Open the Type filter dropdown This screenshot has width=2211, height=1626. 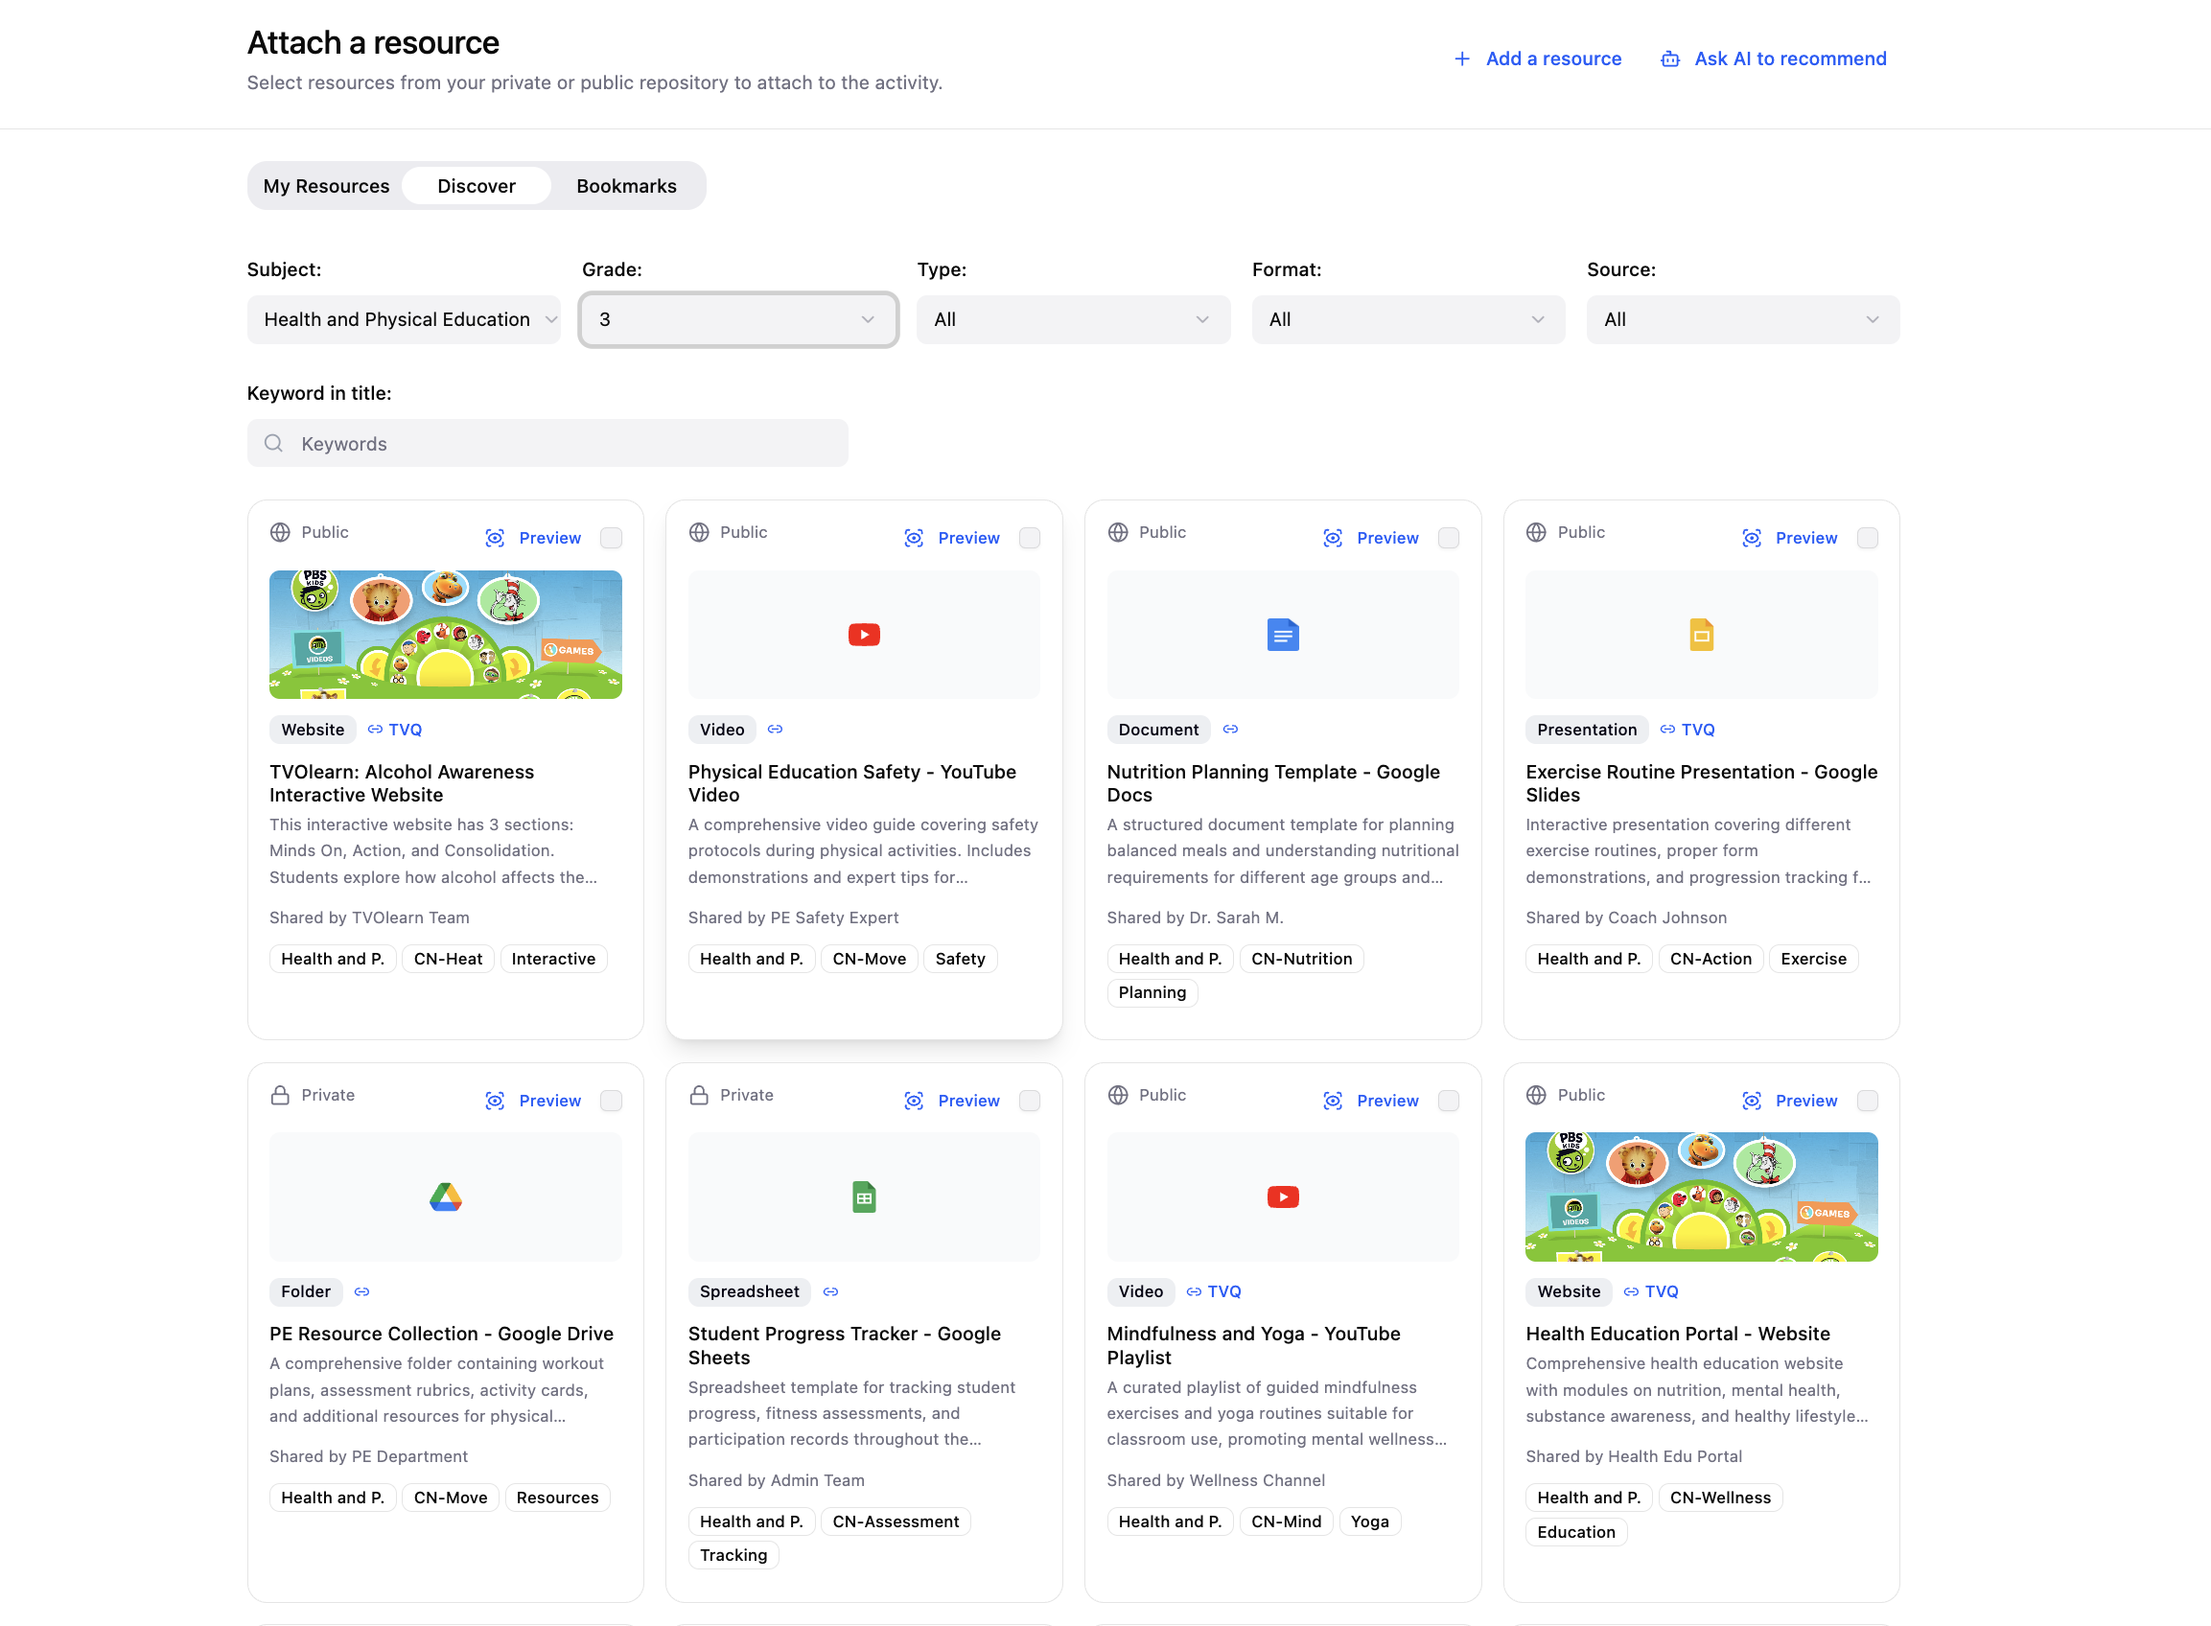(1072, 319)
